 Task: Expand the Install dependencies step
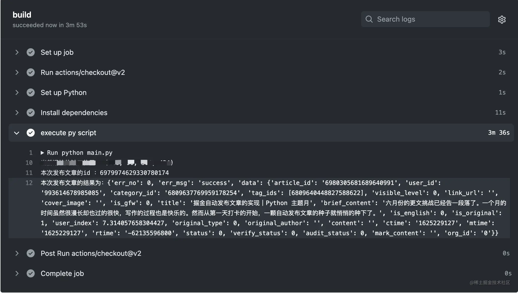tap(17, 113)
